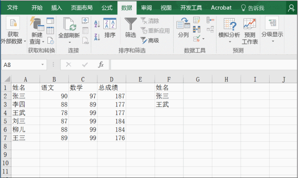
Task: Click the Insert Function fx button
Action: 101,65
